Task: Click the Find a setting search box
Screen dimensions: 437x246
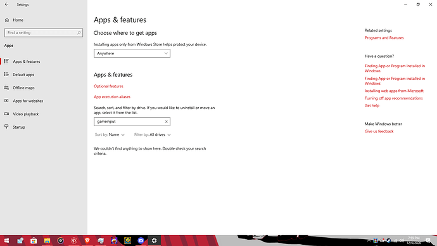Action: [x=44, y=32]
